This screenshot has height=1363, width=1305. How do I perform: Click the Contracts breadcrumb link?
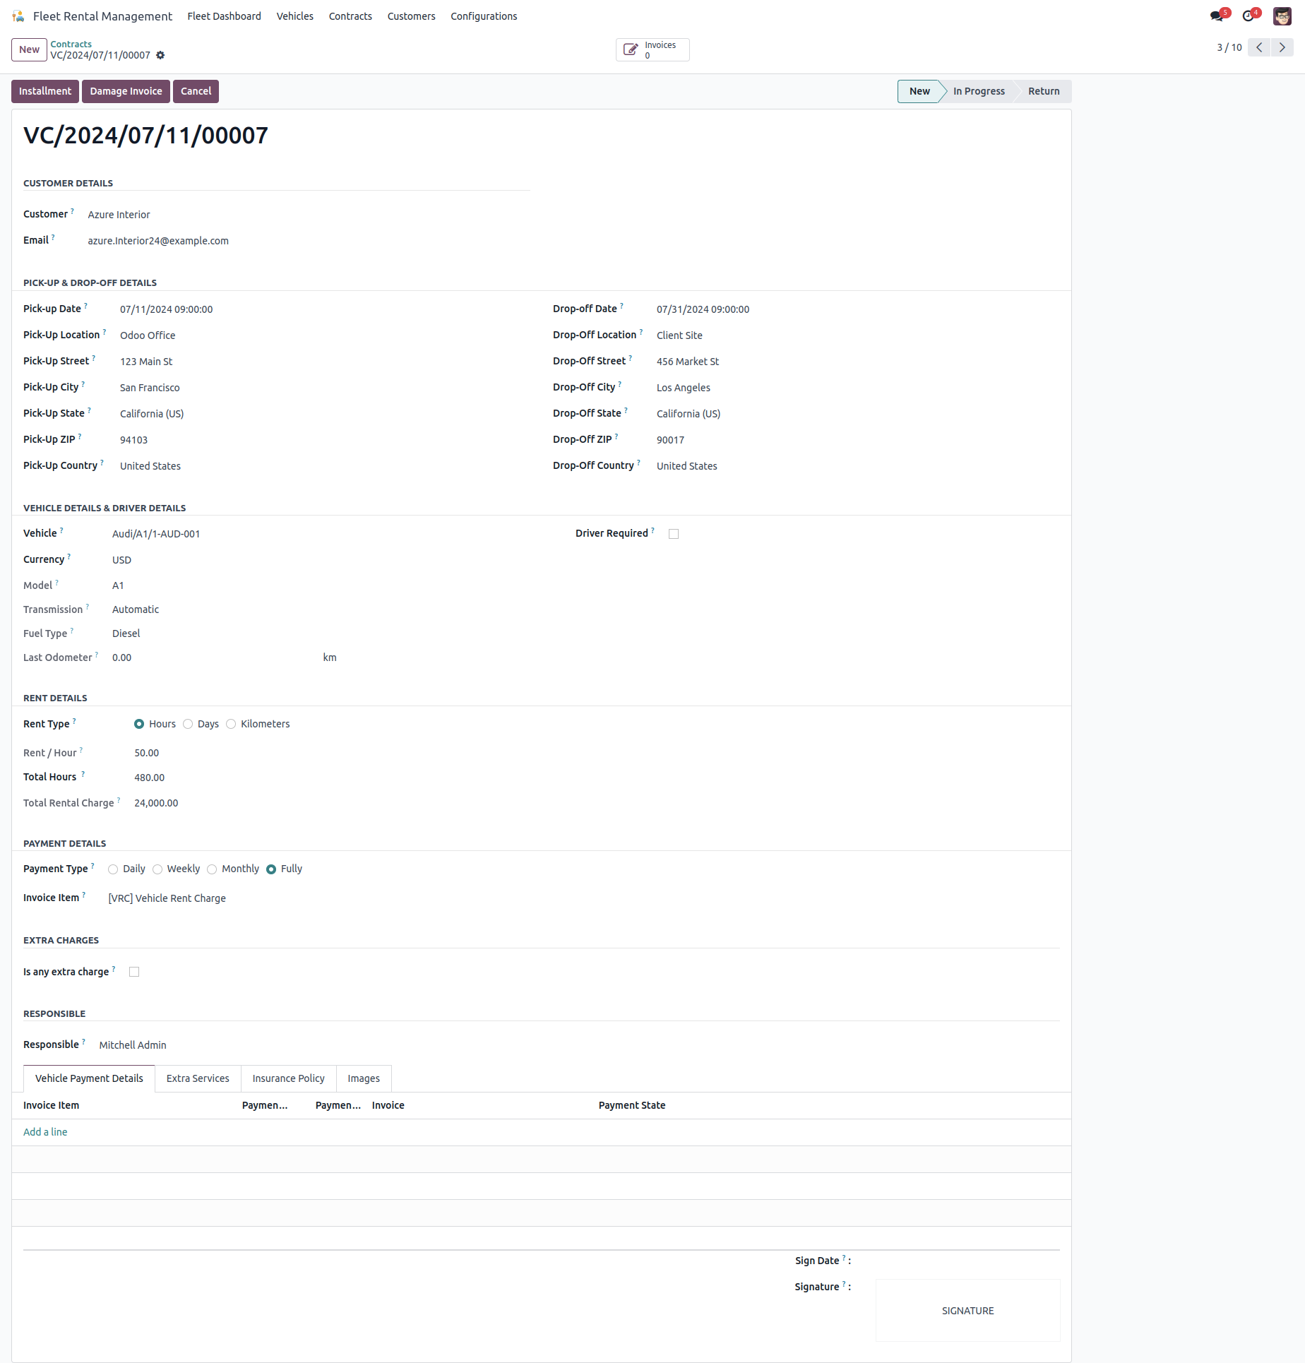tap(71, 44)
